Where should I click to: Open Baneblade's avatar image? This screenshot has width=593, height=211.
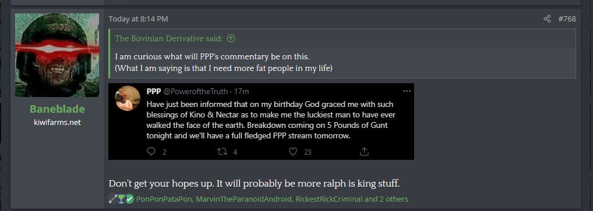pos(57,55)
